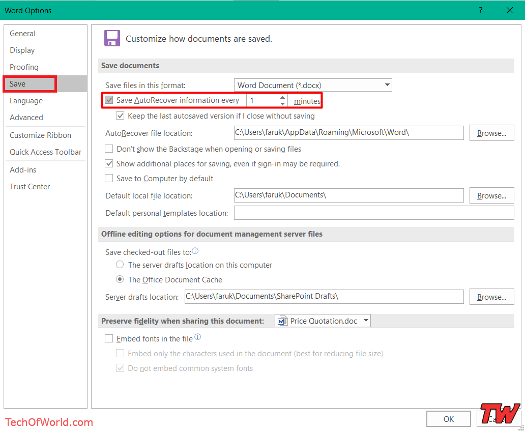The height and width of the screenshot is (431, 525).
Task: Enable Don't show the Backstage checkbox
Action: click(109, 149)
